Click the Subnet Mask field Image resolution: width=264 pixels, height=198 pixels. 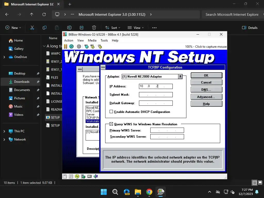pyautogui.click(x=156, y=95)
